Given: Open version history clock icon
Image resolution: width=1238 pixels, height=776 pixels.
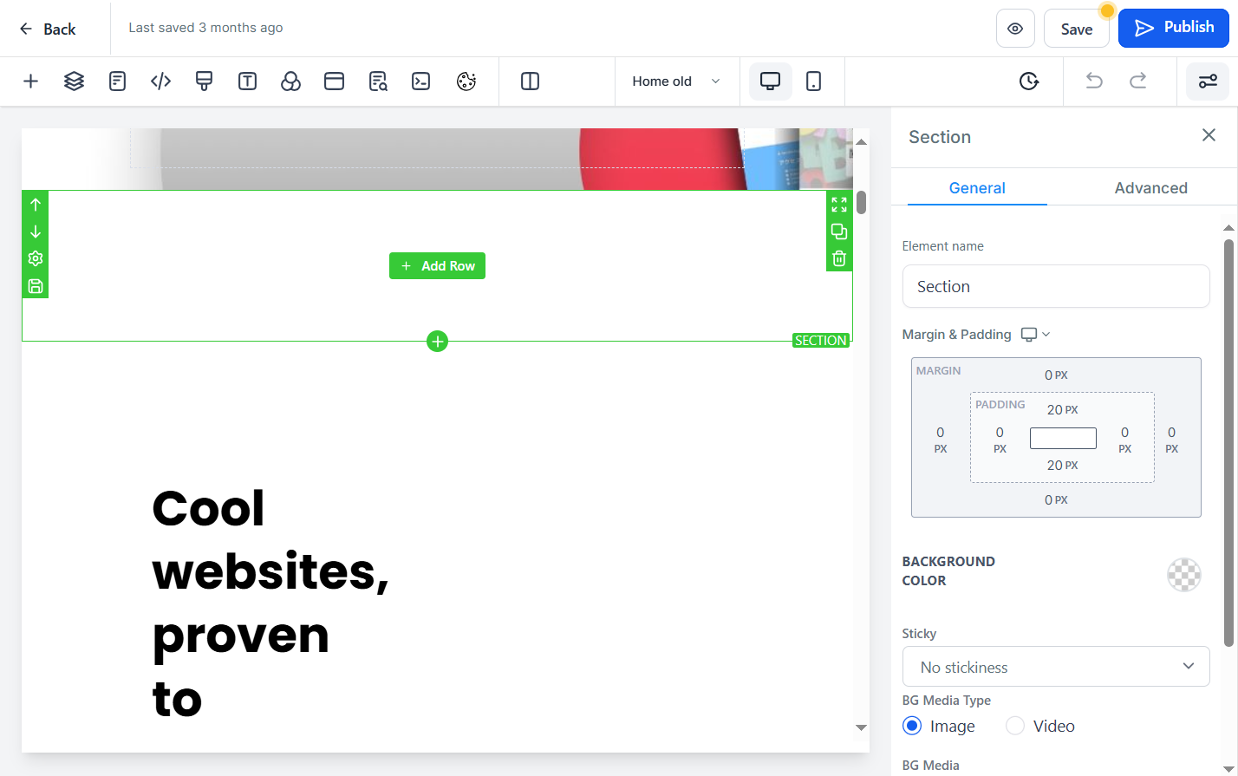Looking at the screenshot, I should (x=1029, y=82).
